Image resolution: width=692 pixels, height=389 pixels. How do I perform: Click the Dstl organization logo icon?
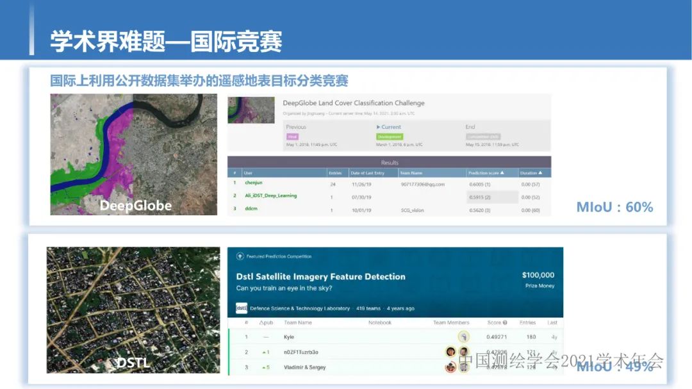click(x=242, y=308)
